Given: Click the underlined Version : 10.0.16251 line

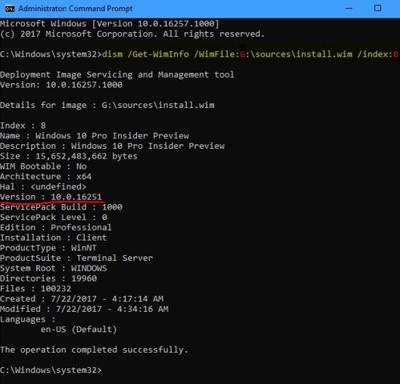Looking at the screenshot, I should pos(51,197).
